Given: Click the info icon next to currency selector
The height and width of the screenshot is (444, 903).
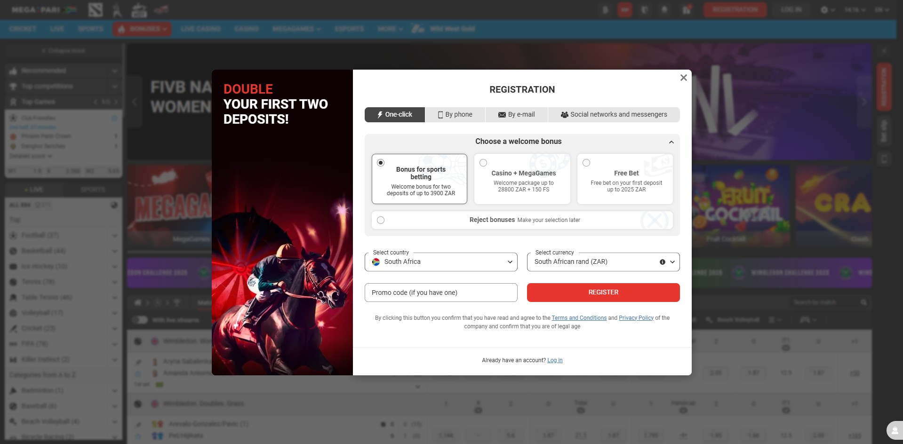Looking at the screenshot, I should click(662, 262).
